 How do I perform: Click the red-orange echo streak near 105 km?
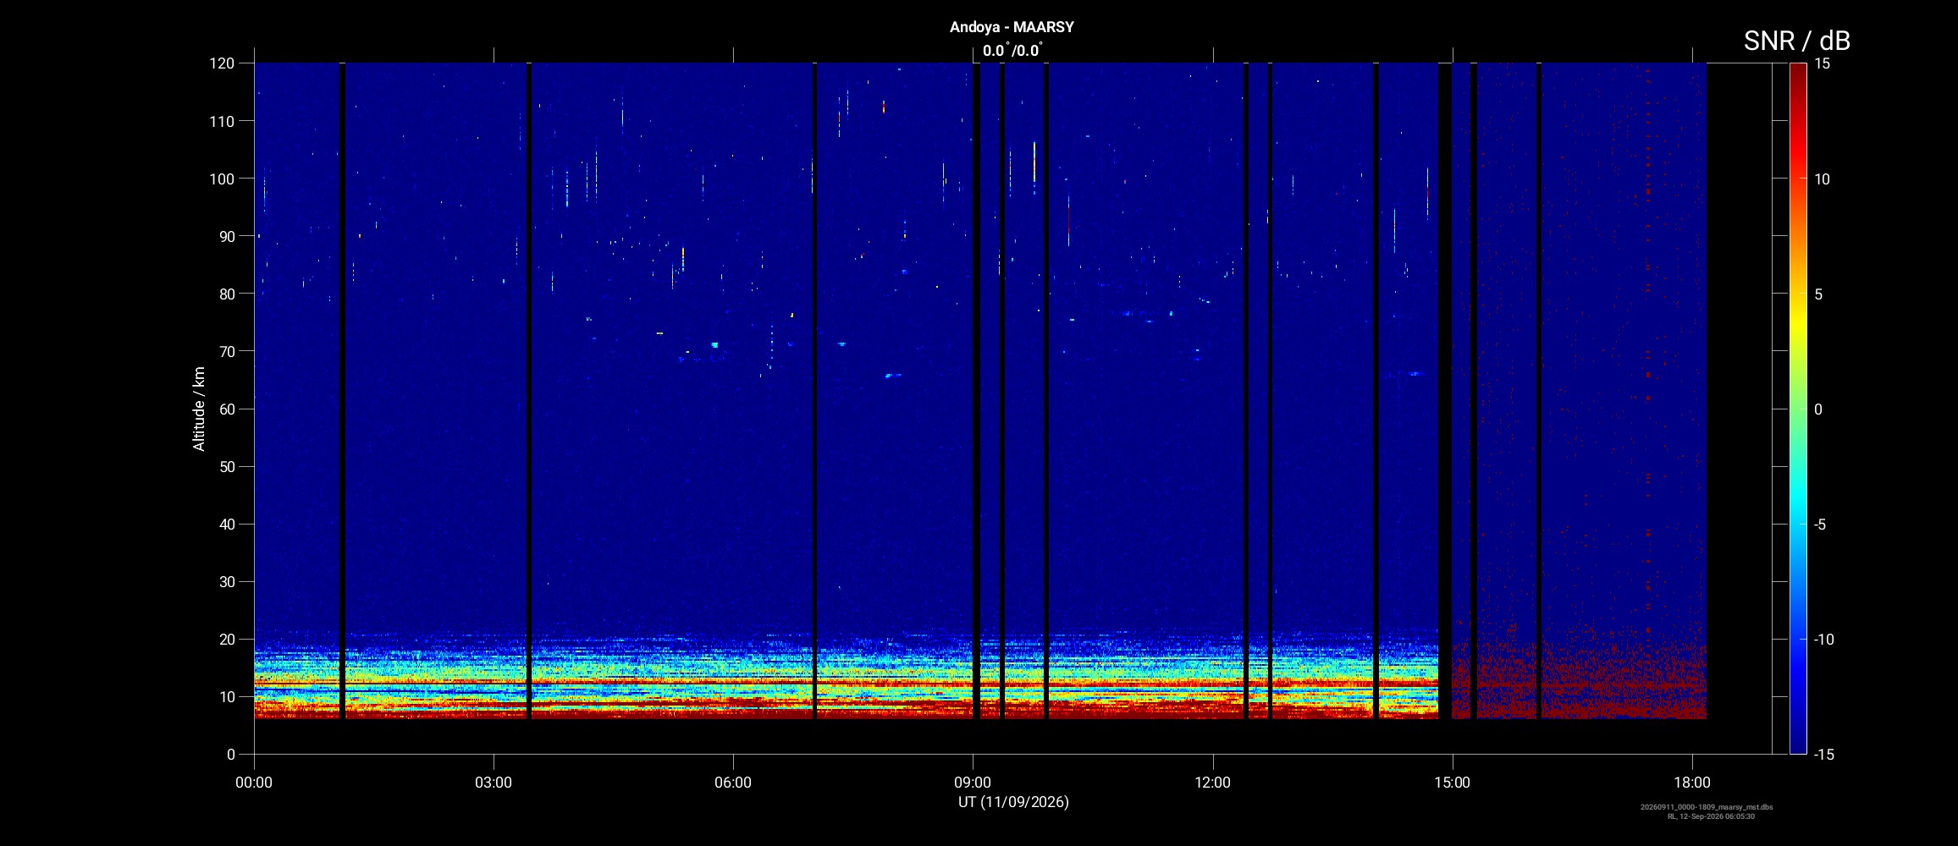(1034, 162)
